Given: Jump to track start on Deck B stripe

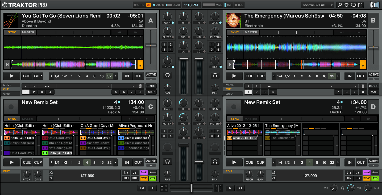Looking at the screenshot, I should coord(230,64).
